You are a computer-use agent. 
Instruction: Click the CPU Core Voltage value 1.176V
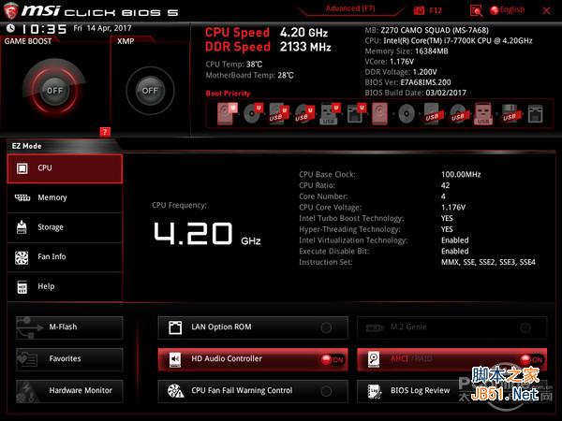pos(453,208)
